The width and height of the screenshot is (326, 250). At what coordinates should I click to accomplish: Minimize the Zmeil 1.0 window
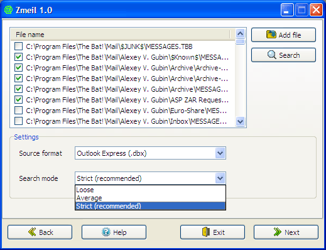point(287,9)
